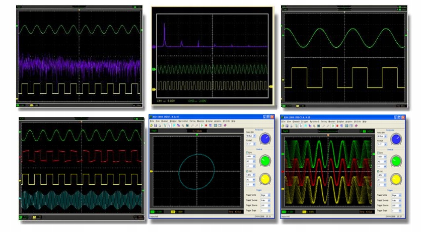Open File menu in circle-plot window

(x=152, y=121)
